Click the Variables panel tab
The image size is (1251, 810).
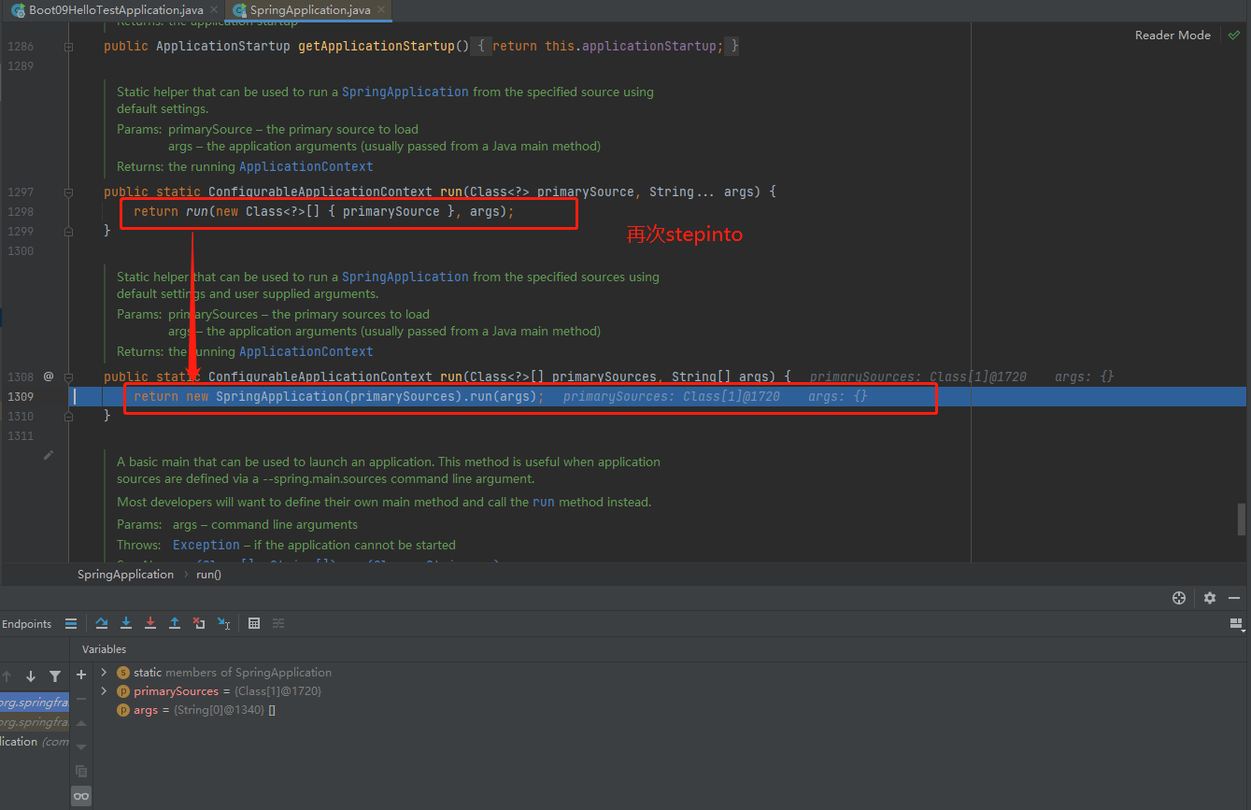104,649
